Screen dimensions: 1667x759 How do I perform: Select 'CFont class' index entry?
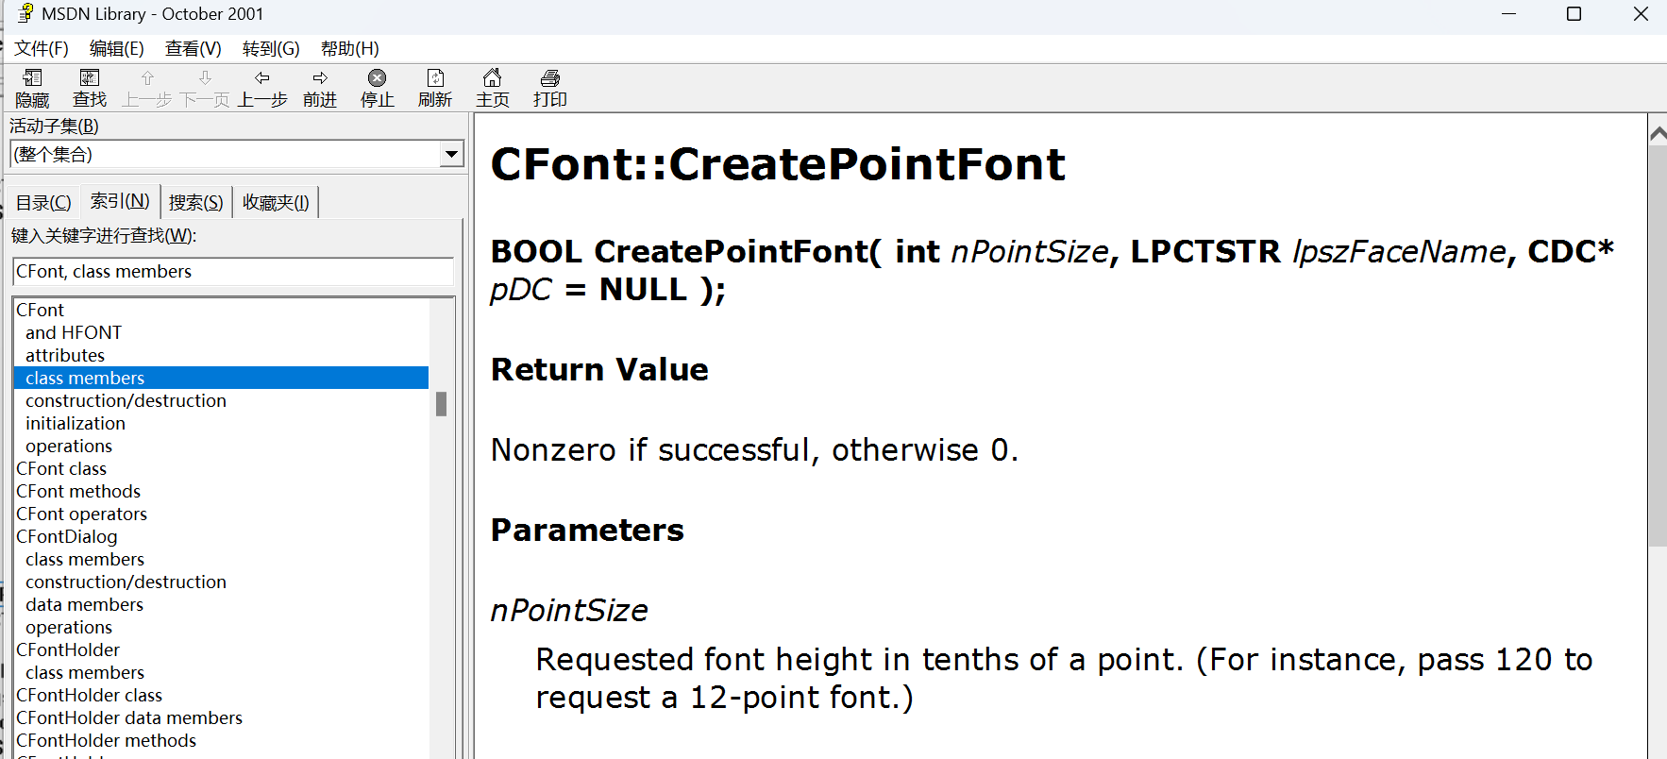pos(61,468)
